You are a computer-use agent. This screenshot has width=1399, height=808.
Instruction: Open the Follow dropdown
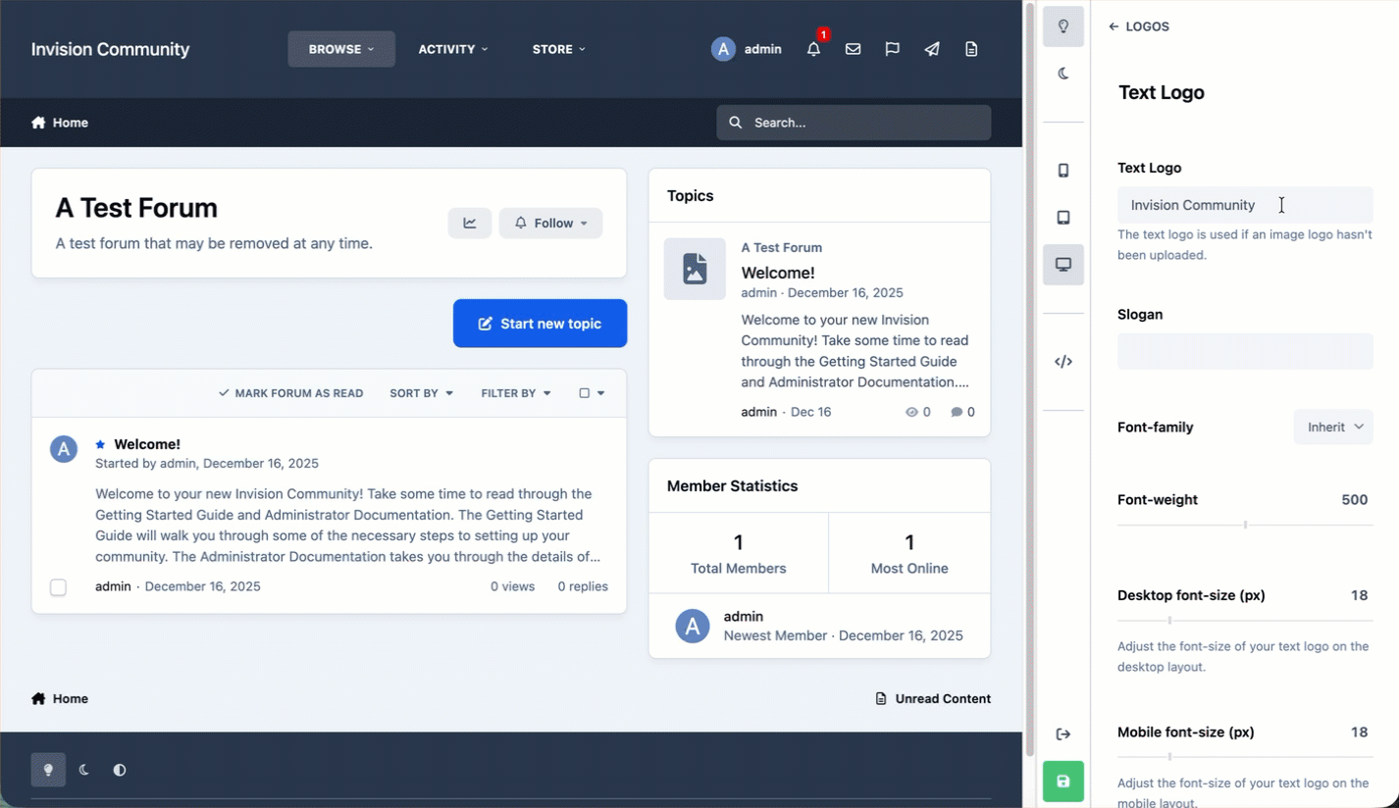pyautogui.click(x=551, y=224)
